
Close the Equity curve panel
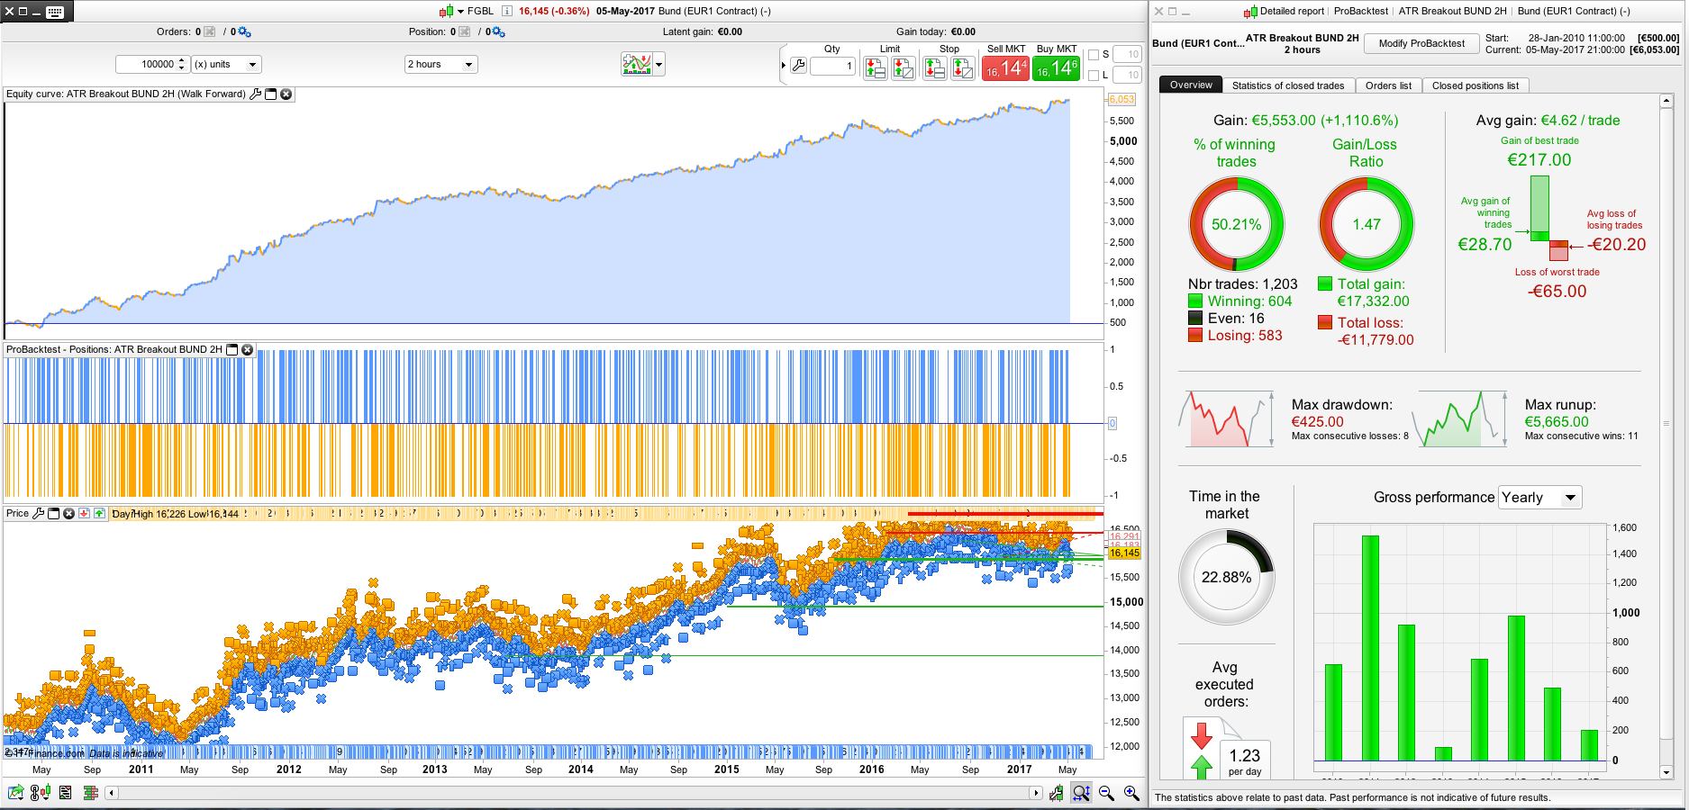286,94
